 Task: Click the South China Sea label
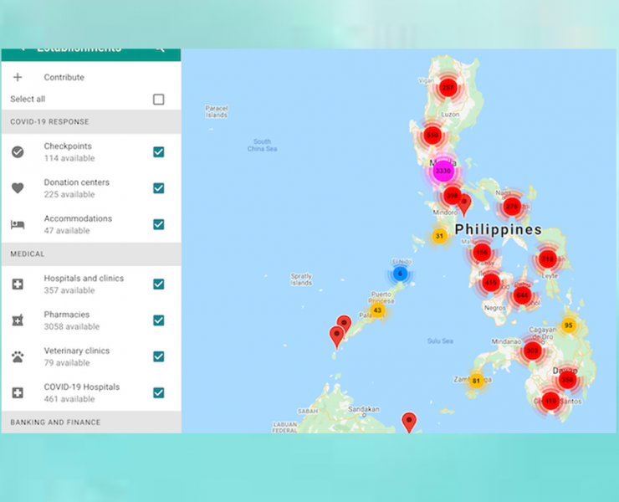[262, 145]
